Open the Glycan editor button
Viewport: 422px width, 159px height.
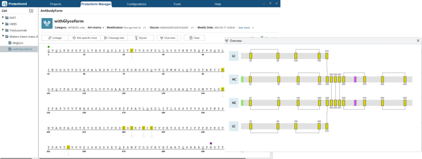[141, 38]
